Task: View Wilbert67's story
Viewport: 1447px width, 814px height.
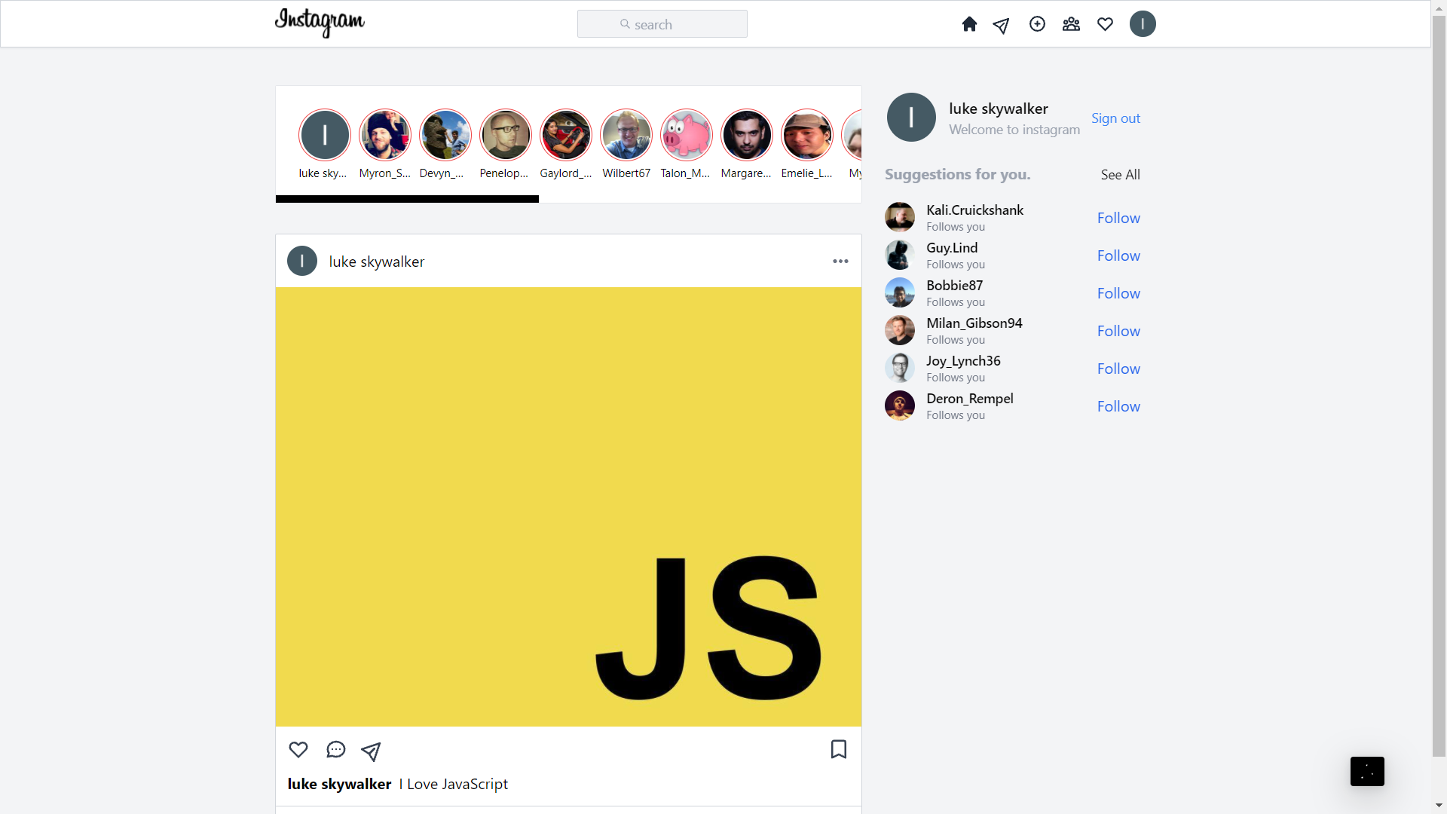Action: [x=626, y=136]
